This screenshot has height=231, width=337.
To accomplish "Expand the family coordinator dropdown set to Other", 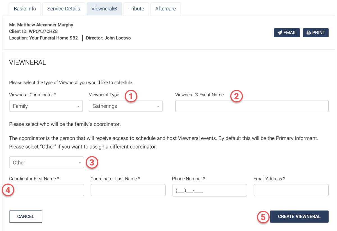I will tap(46, 163).
